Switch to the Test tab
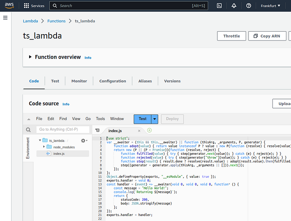 point(55,81)
